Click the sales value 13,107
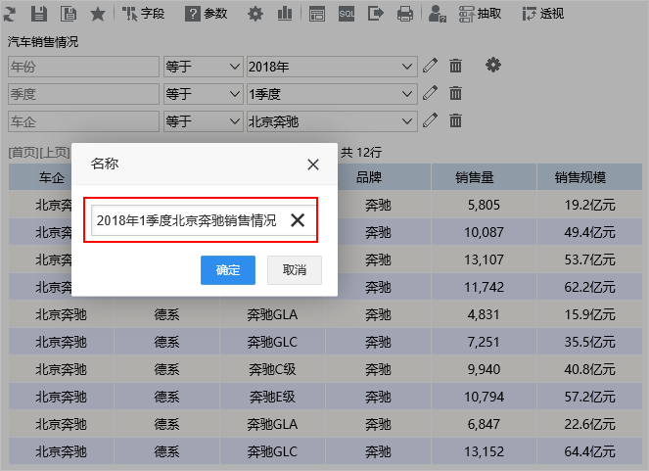Viewport: 649px width, 471px height. pos(484,259)
